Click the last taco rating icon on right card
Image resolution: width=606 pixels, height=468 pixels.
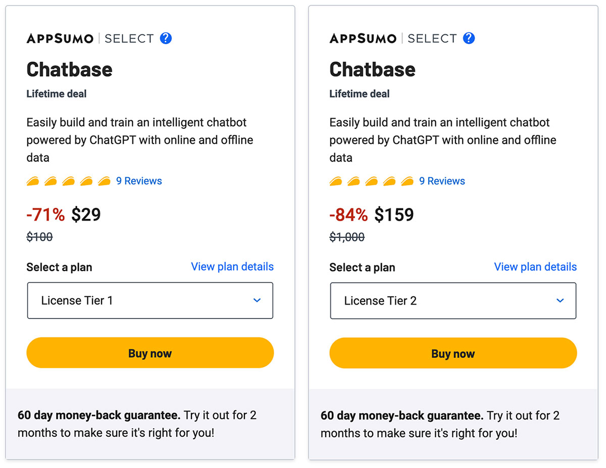pyautogui.click(x=407, y=181)
